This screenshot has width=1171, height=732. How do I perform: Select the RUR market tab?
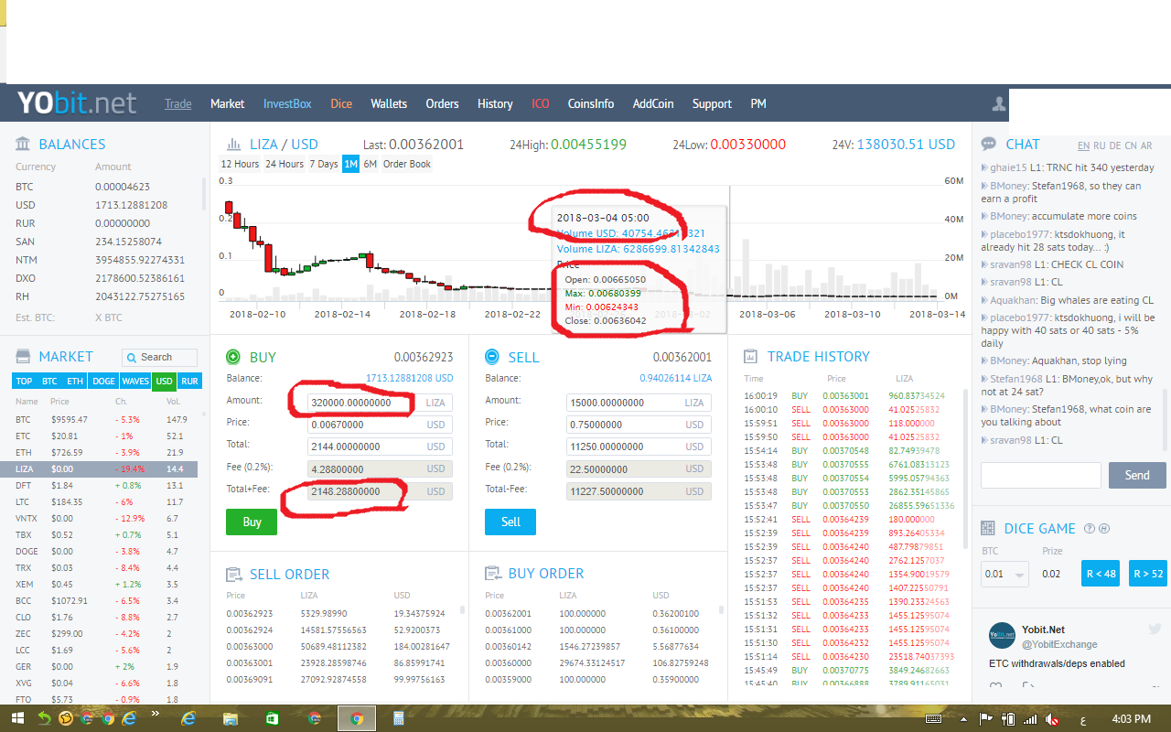point(190,382)
